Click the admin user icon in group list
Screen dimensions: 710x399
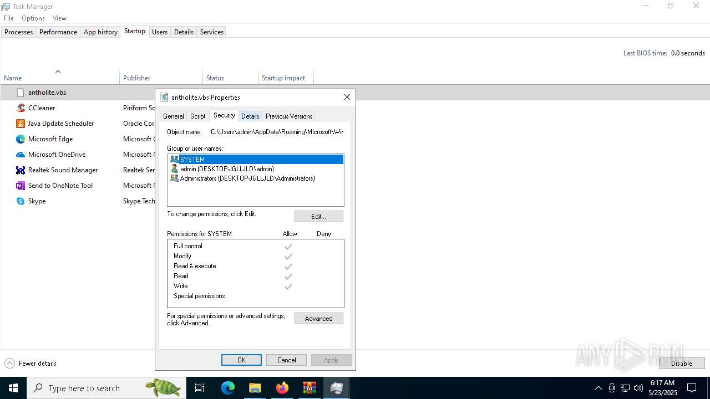(x=175, y=168)
